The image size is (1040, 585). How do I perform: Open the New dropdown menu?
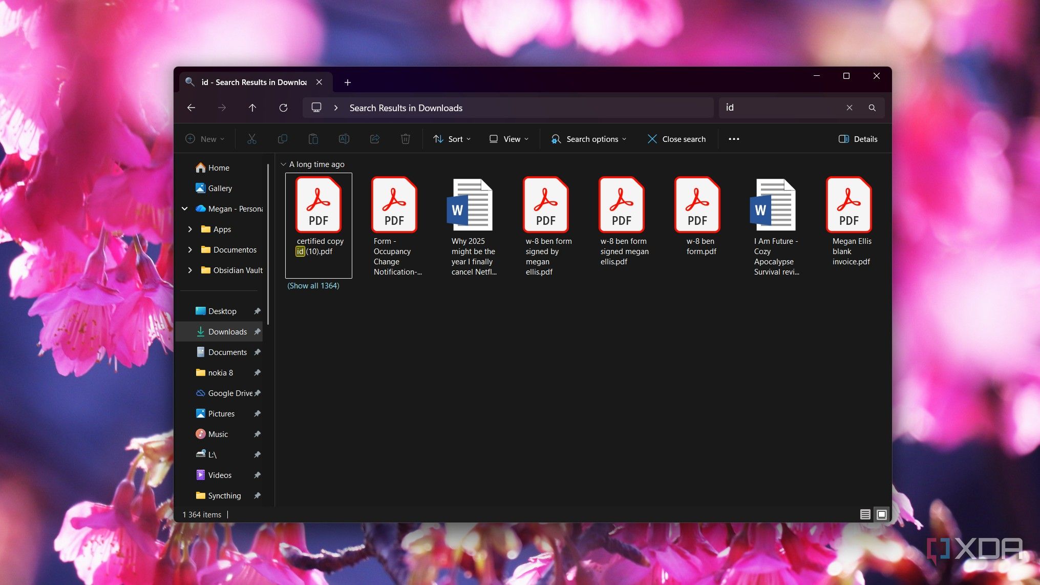205,139
